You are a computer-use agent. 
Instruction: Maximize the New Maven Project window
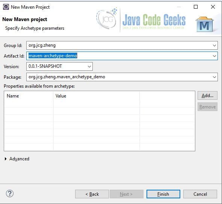(x=196, y=7)
